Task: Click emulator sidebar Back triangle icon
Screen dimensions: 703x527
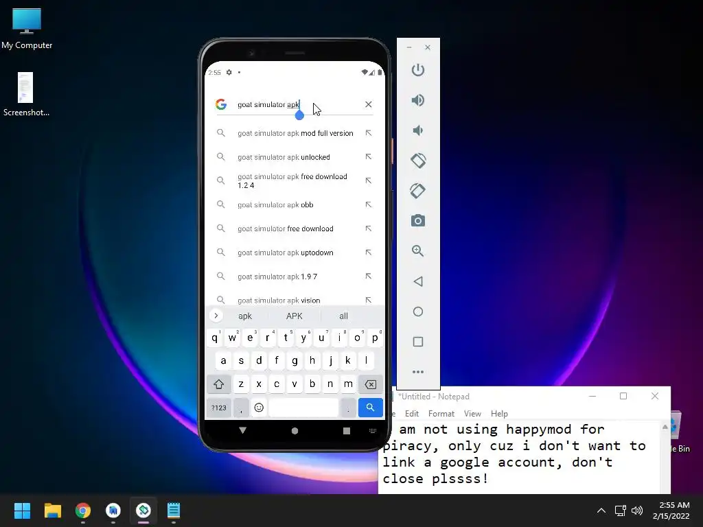Action: [418, 281]
